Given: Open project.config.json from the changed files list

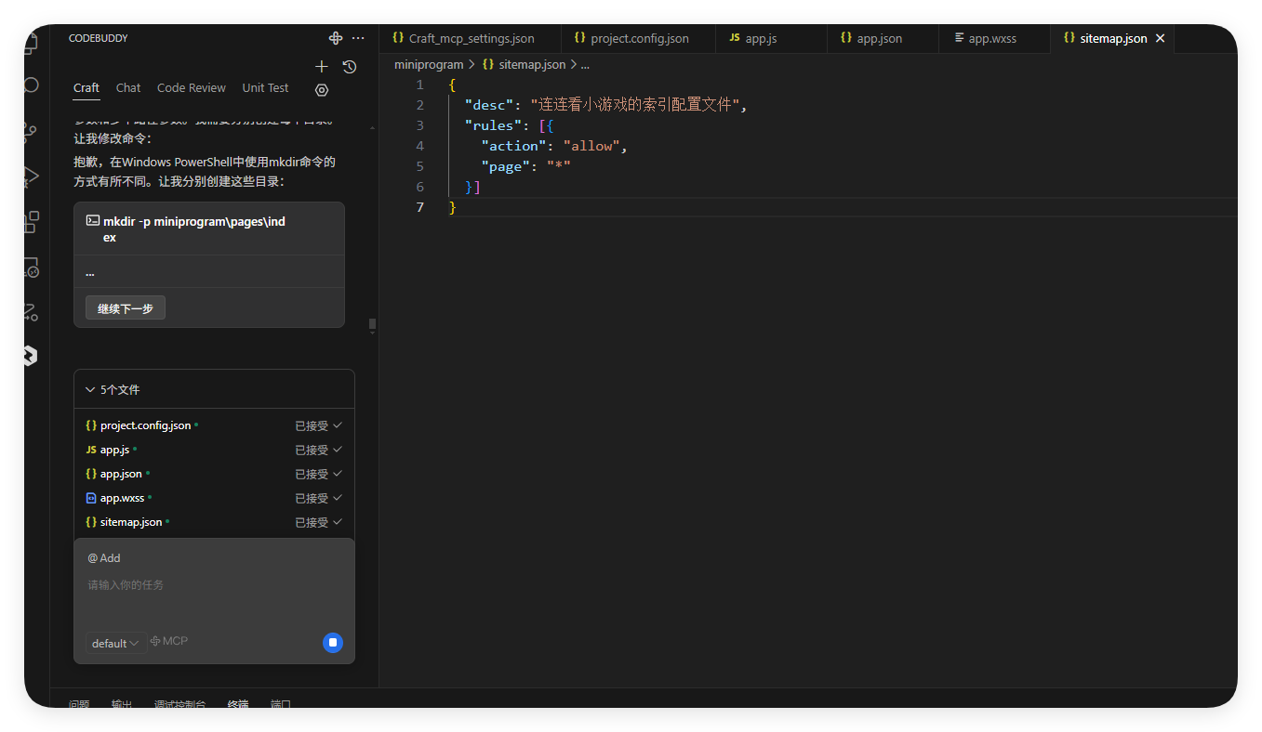Looking at the screenshot, I should tap(145, 425).
